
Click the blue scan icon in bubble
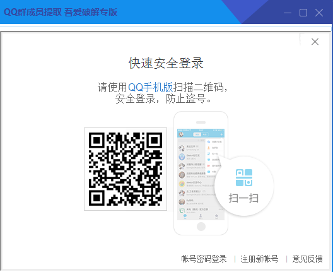pos(244,177)
